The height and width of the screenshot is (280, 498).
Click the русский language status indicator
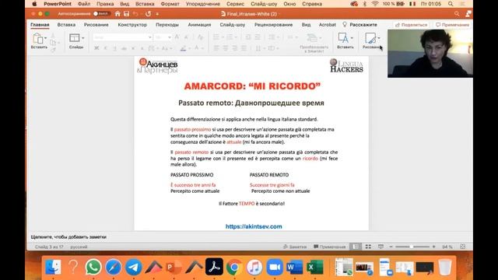coord(79,247)
